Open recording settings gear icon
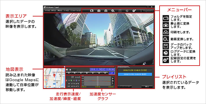 click(x=134, y=11)
